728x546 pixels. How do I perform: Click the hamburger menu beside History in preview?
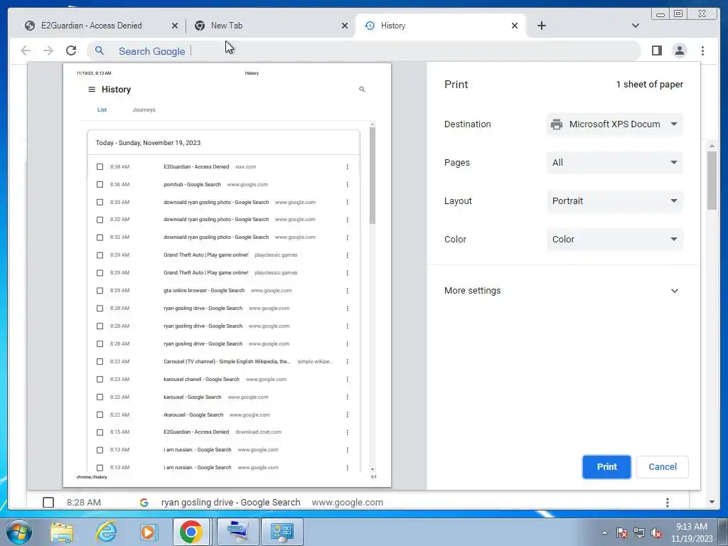click(x=92, y=89)
